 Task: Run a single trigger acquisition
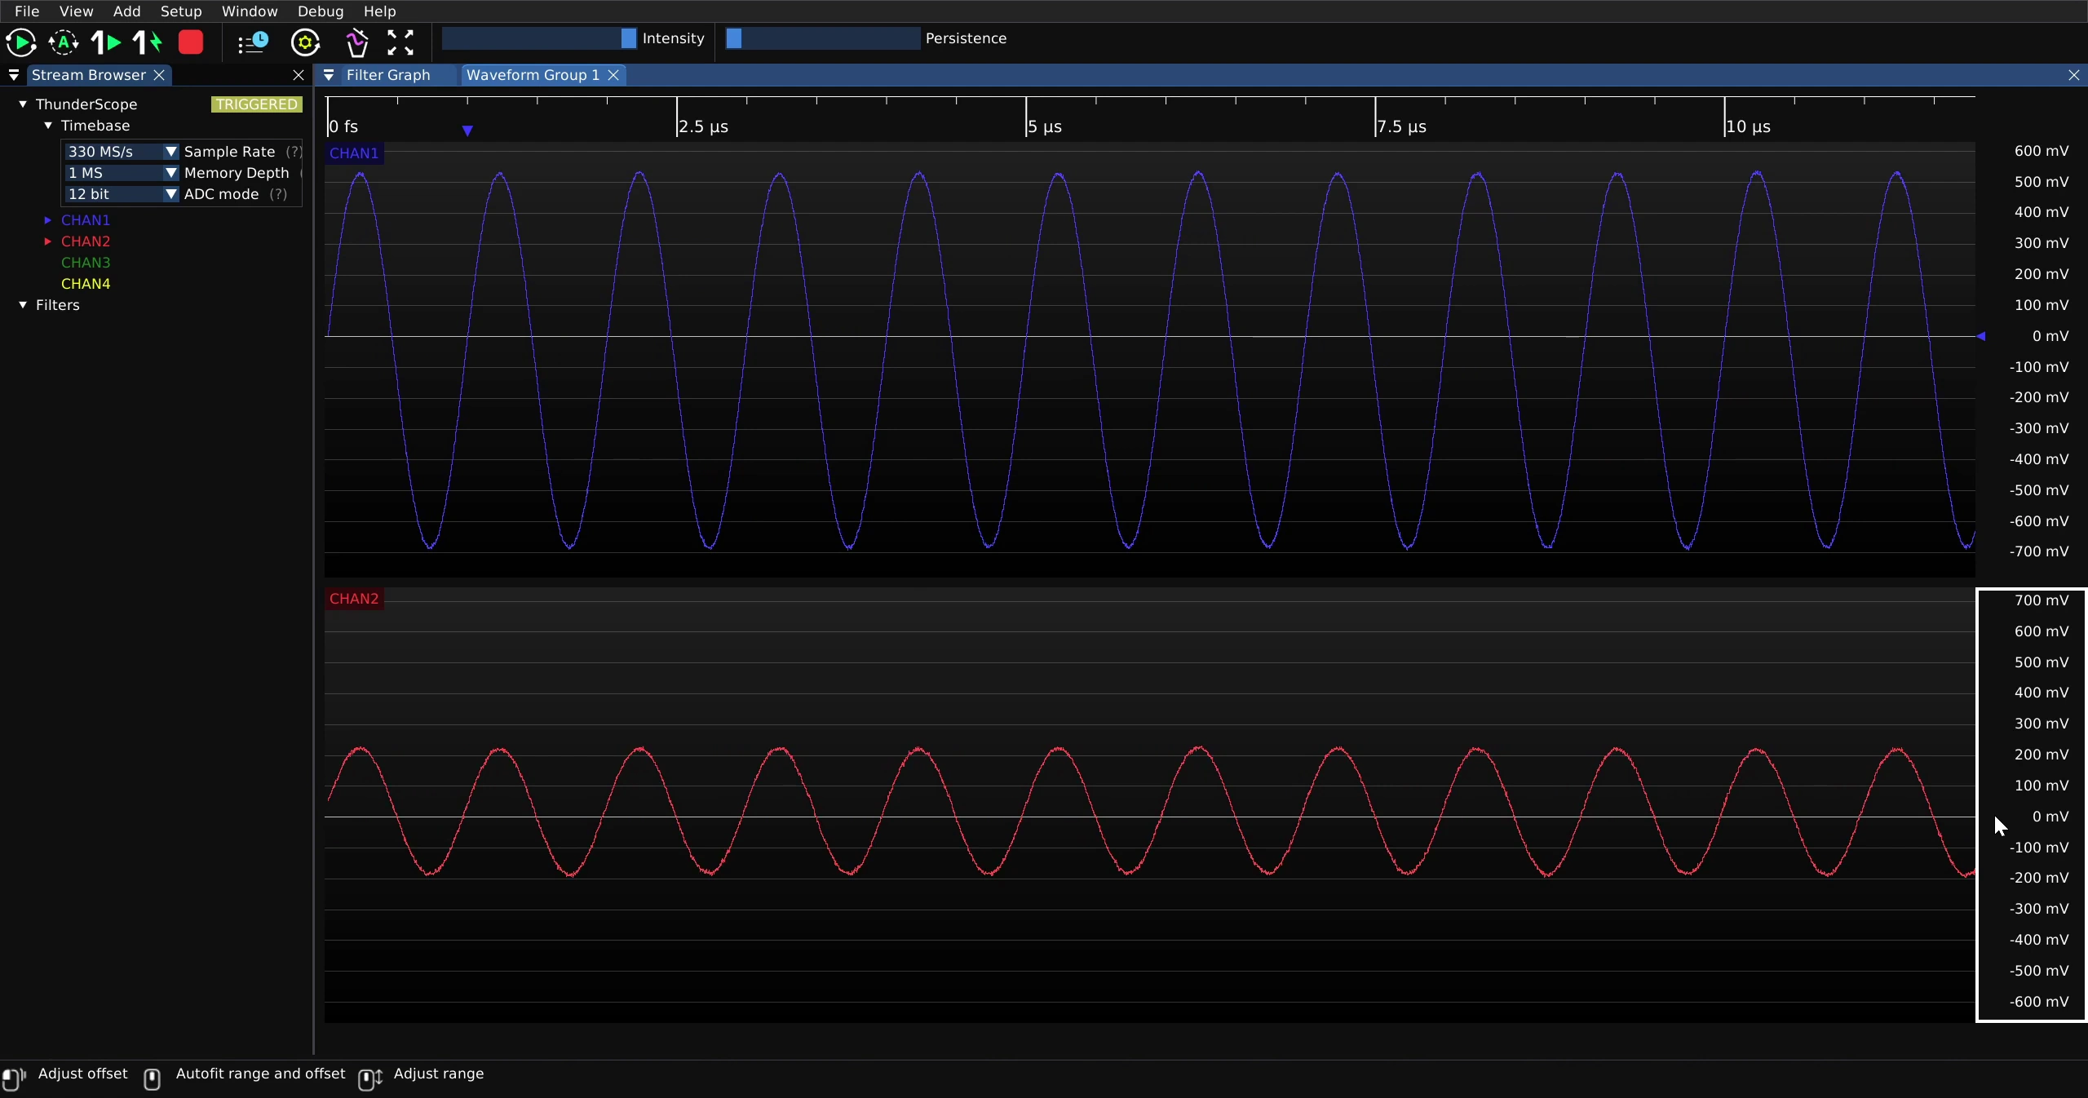click(106, 42)
